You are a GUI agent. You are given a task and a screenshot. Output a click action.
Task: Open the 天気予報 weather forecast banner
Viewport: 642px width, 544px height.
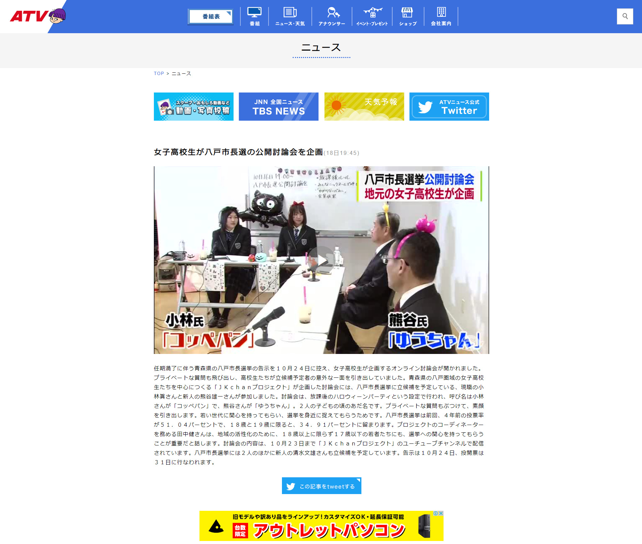point(364,107)
